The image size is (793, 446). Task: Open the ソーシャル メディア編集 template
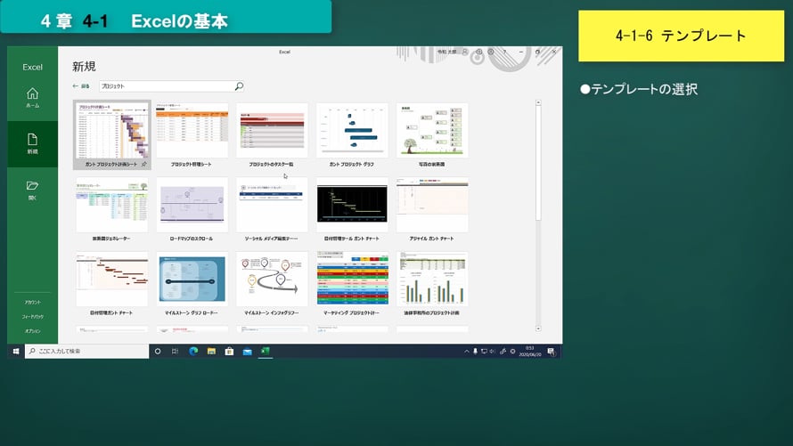[x=272, y=208]
